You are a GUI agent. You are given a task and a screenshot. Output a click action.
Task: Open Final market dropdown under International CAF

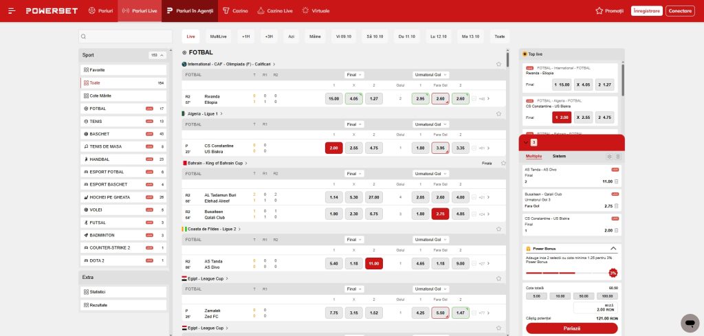(x=354, y=75)
